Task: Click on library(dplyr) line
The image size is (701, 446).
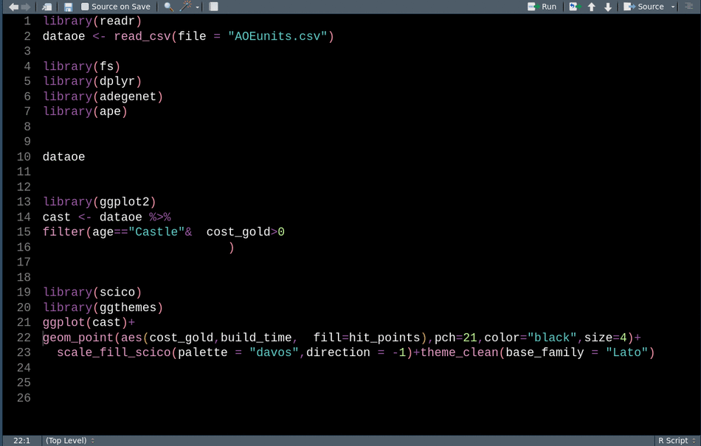Action: 92,81
